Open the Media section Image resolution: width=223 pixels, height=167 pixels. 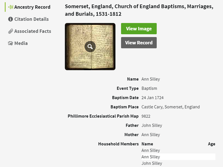pyautogui.click(x=18, y=43)
